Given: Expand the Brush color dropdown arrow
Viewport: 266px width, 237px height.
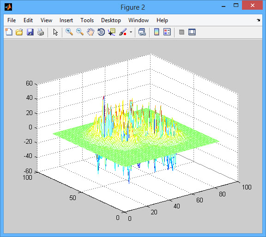Looking at the screenshot, I should (x=131, y=32).
